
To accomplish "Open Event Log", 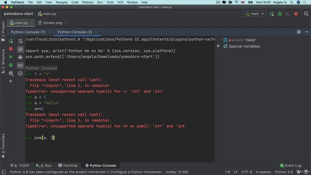I will (291, 165).
